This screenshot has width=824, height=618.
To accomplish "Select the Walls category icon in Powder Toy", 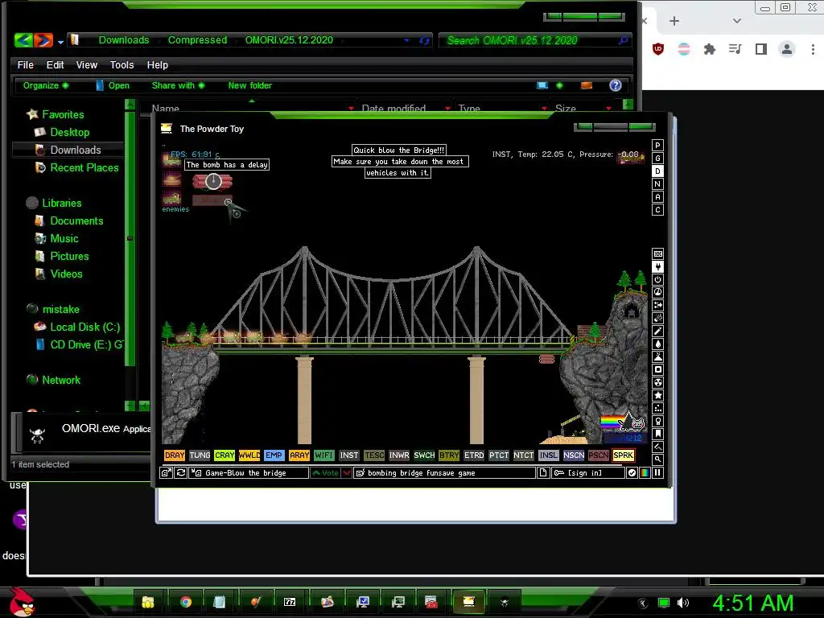I will point(657,253).
